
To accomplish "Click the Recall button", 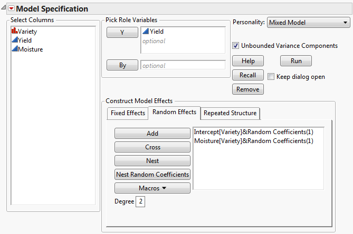I will pyautogui.click(x=247, y=75).
